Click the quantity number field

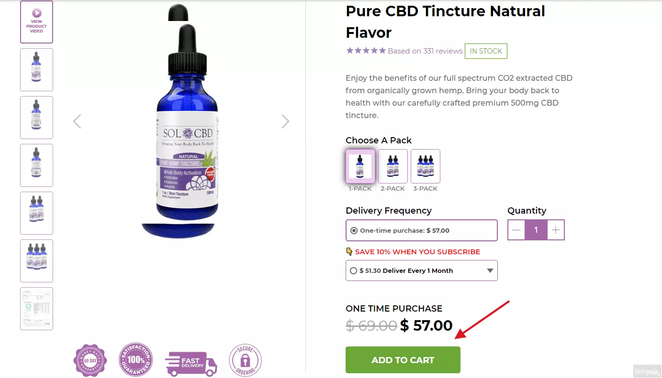pyautogui.click(x=536, y=230)
